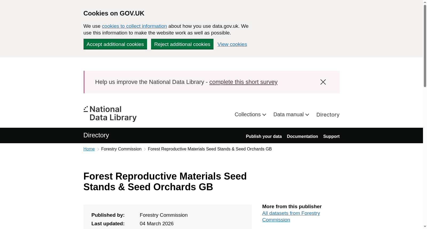
Task: Click the Cookies on GOV.UK heading
Action: pos(114,13)
